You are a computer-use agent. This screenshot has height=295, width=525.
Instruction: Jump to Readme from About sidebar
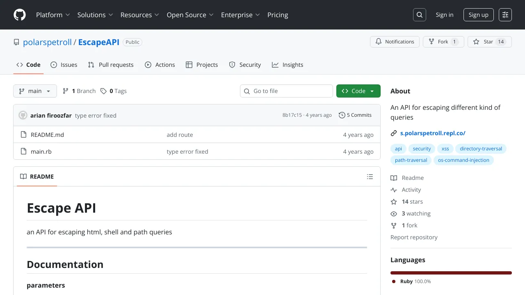[x=407, y=178]
